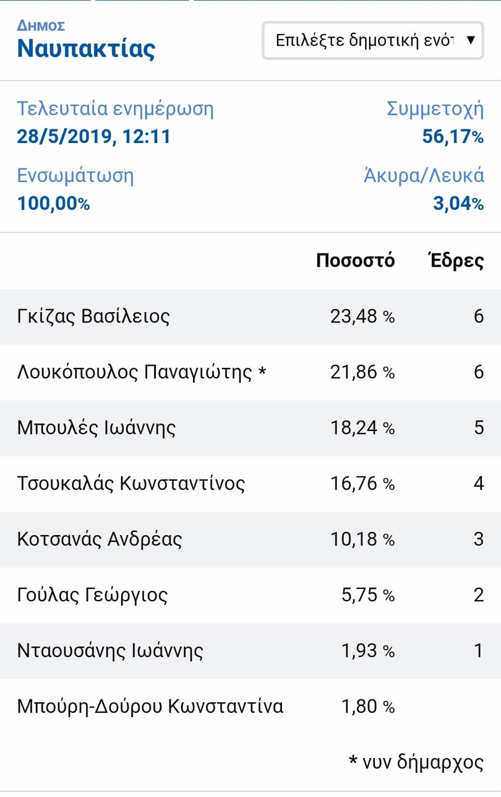The image size is (501, 797).
Task: Click the last update date 28/5/2019, 12:11
Action: (93, 136)
